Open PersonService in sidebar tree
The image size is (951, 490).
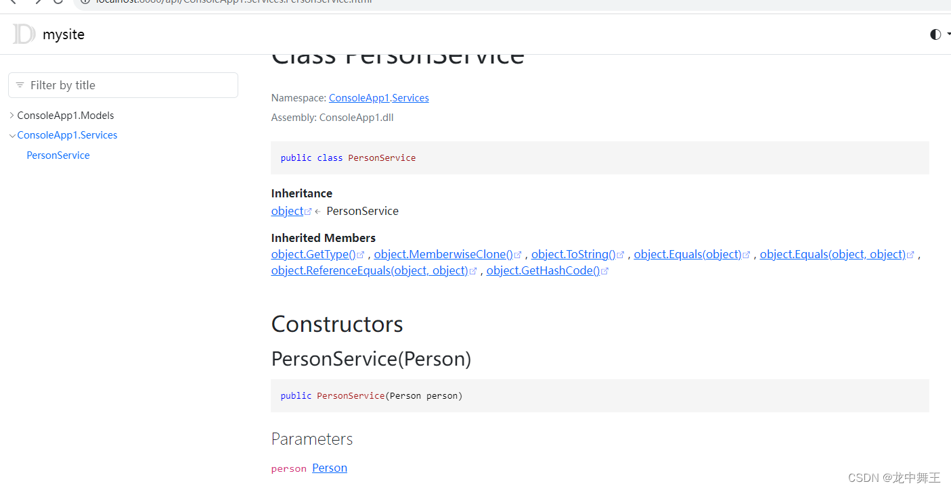click(x=58, y=155)
